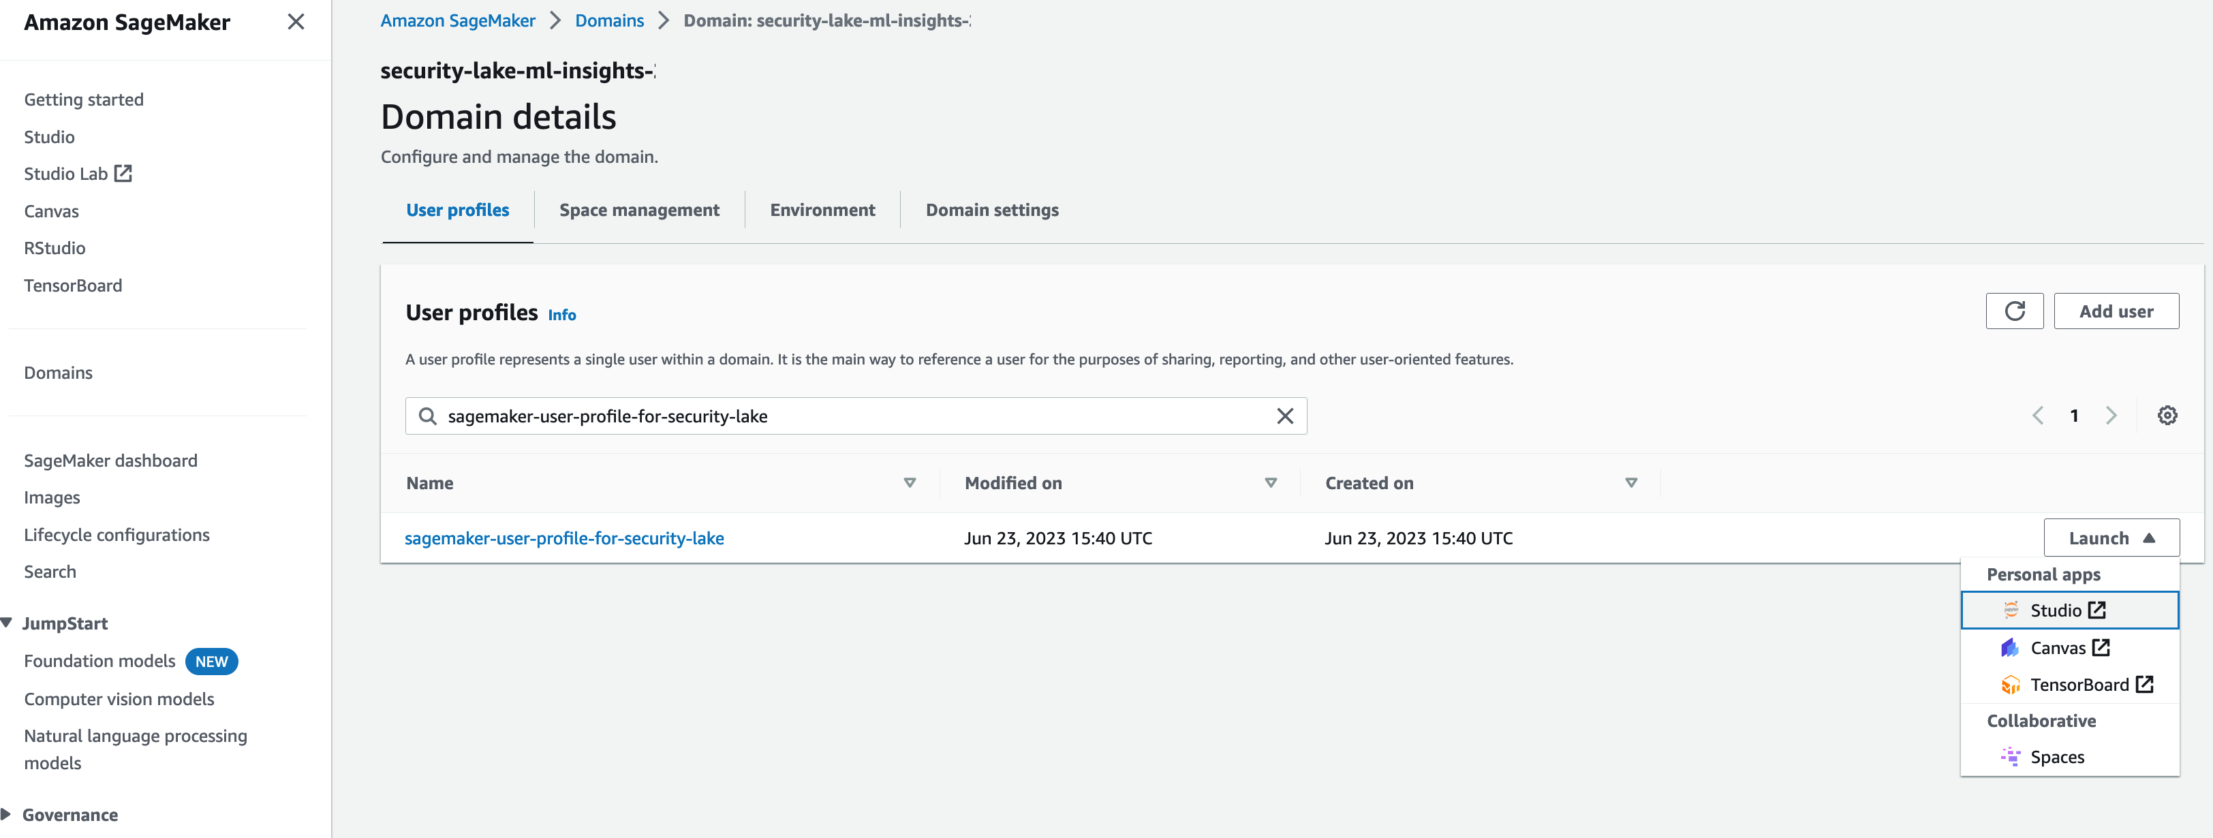
Task: Click the Add user button
Action: click(2116, 311)
